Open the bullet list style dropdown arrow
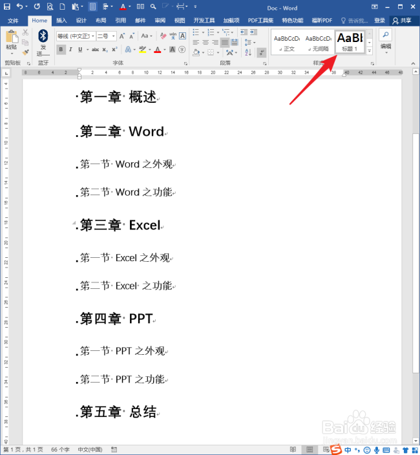420x455 pixels. click(x=203, y=32)
